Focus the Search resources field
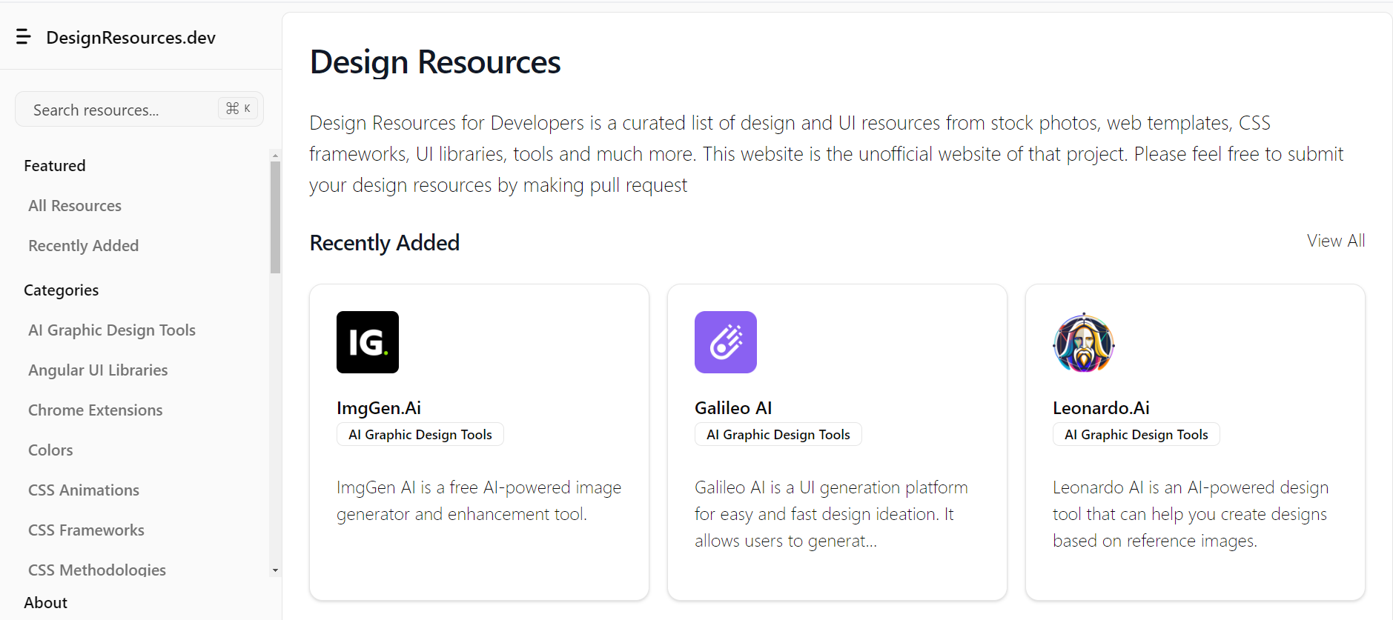This screenshot has height=620, width=1393. [139, 110]
